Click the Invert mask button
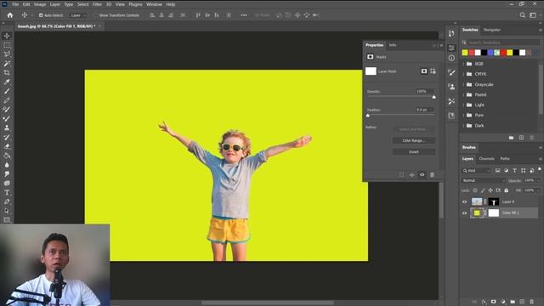Viewport: 544px width, 306px height. [x=414, y=152]
